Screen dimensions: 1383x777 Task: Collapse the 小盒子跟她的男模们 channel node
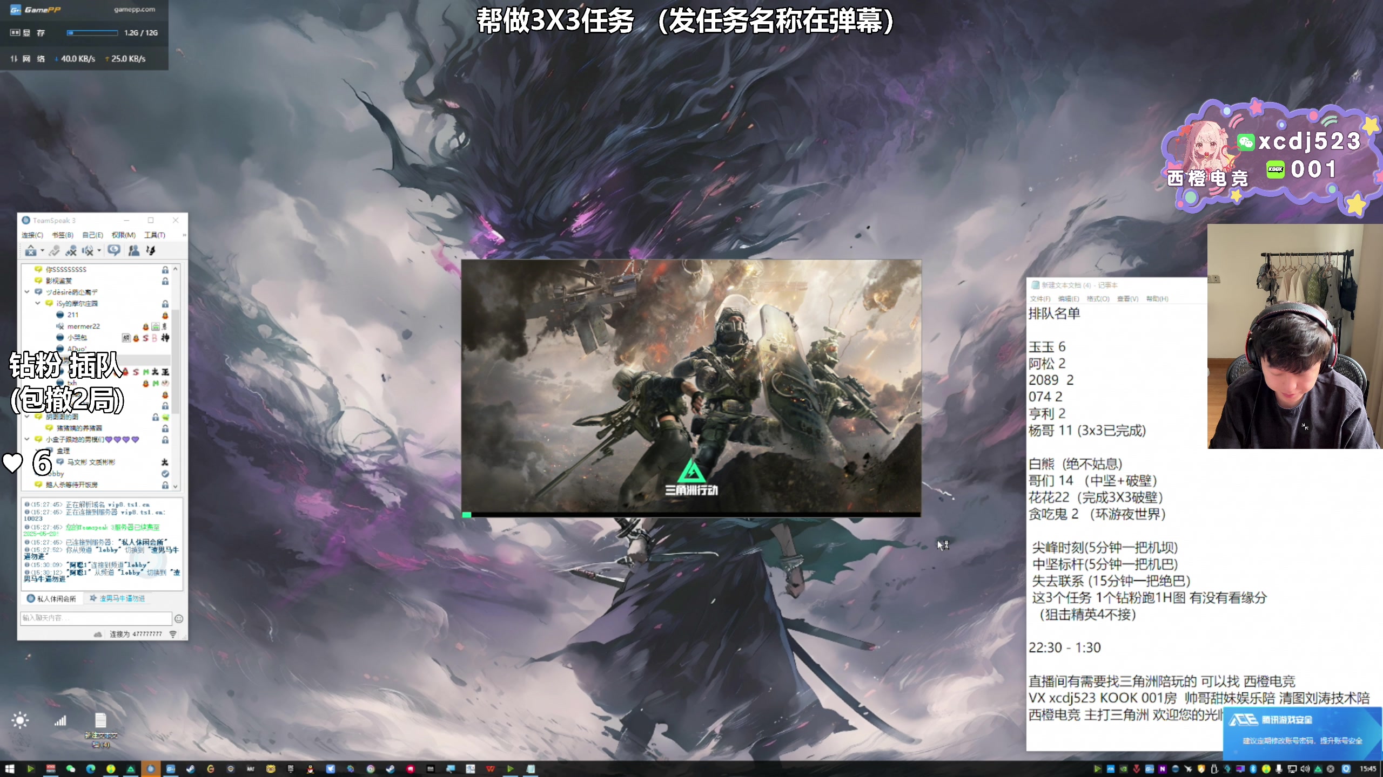[x=27, y=439]
